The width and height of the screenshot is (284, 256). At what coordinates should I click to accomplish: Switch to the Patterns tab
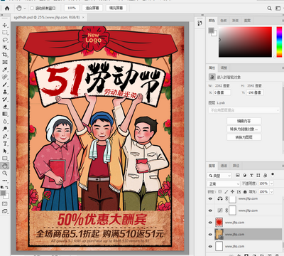click(x=247, y=21)
